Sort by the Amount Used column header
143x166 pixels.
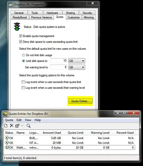click(x=52, y=133)
